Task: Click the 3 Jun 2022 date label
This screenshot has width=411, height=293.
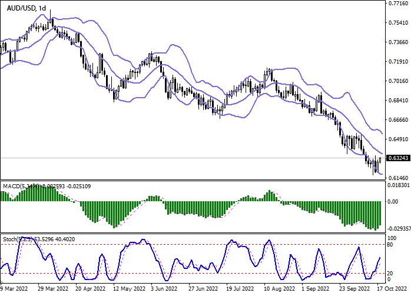Action: pyautogui.click(x=163, y=289)
